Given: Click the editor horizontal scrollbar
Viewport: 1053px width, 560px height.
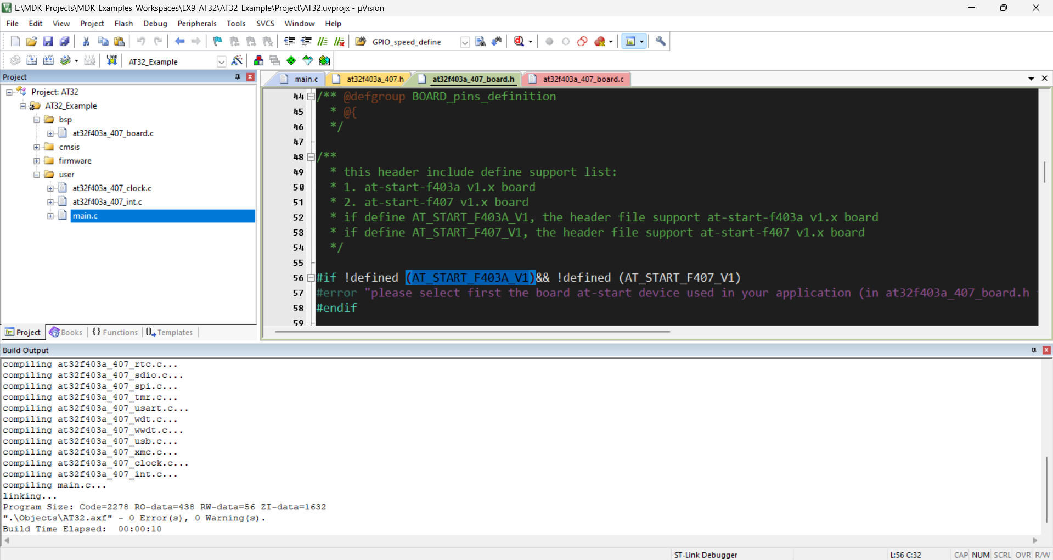Looking at the screenshot, I should coord(472,332).
